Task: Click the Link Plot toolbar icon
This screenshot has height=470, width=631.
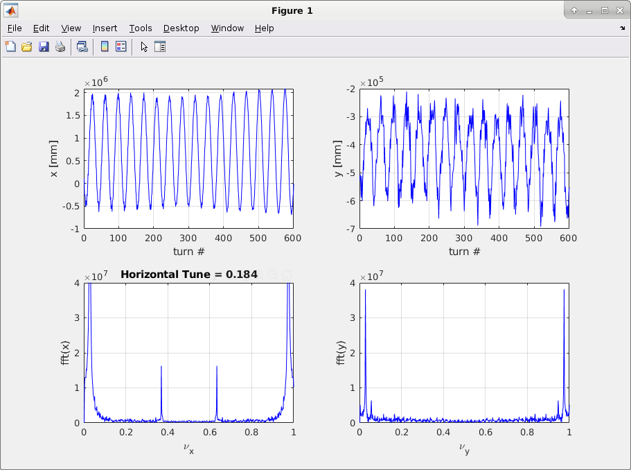Action: click(x=82, y=47)
